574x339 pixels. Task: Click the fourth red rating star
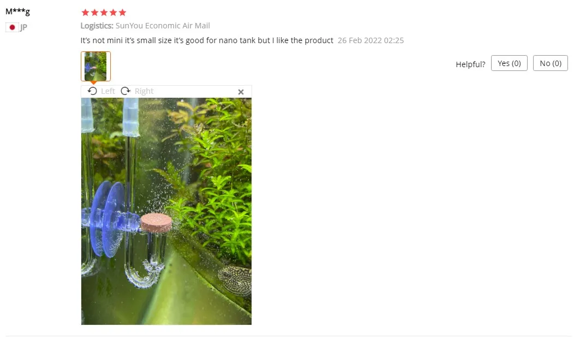113,13
